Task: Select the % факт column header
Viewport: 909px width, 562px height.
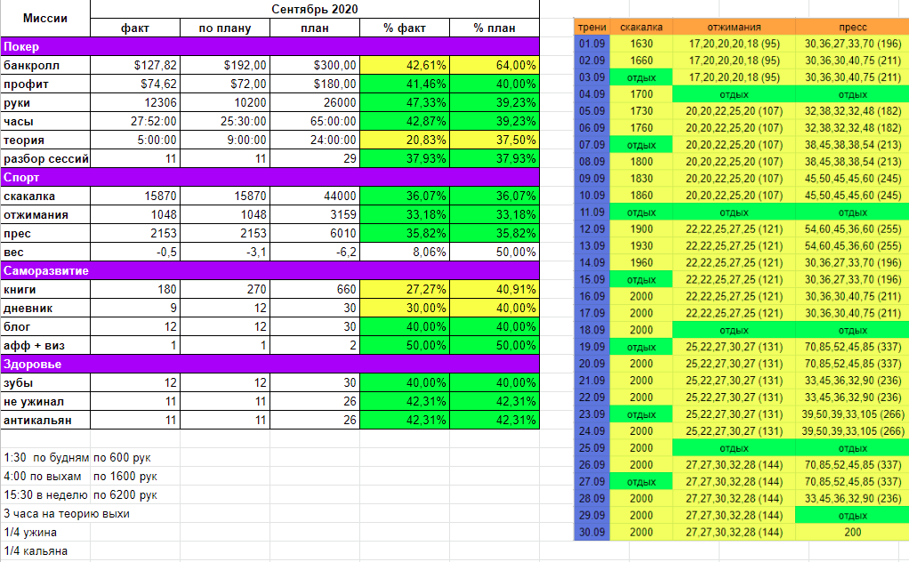Action: pyautogui.click(x=405, y=28)
